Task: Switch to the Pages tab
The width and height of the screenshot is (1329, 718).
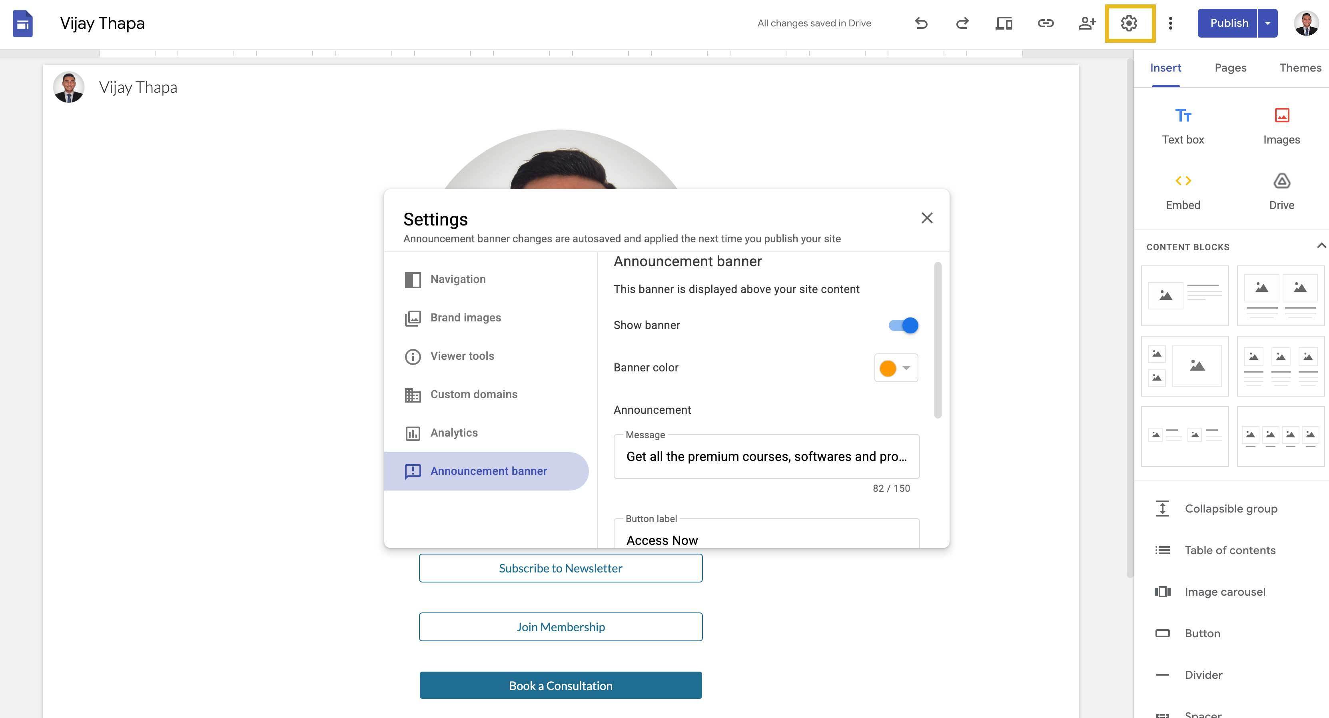Action: tap(1231, 68)
